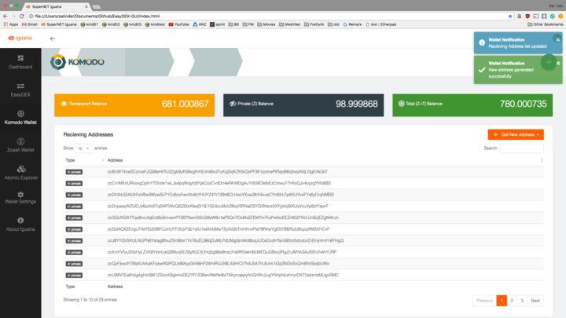566x318 pixels.
Task: Go to page 2 of addresses
Action: pos(512,300)
